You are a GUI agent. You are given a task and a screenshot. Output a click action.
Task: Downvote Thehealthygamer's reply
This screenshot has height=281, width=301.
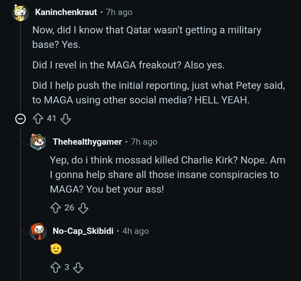click(83, 208)
